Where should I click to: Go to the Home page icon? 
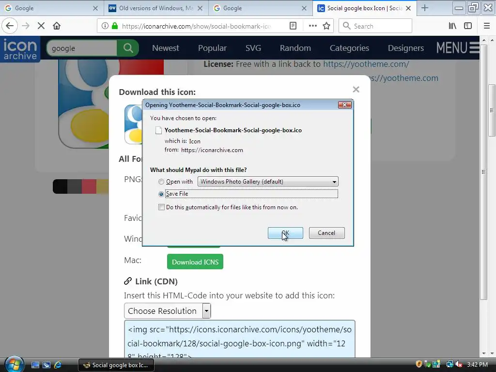click(x=57, y=26)
